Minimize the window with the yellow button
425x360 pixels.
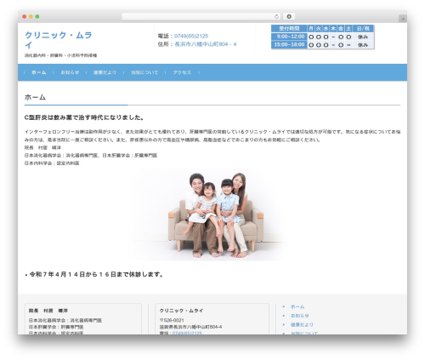(31, 16)
